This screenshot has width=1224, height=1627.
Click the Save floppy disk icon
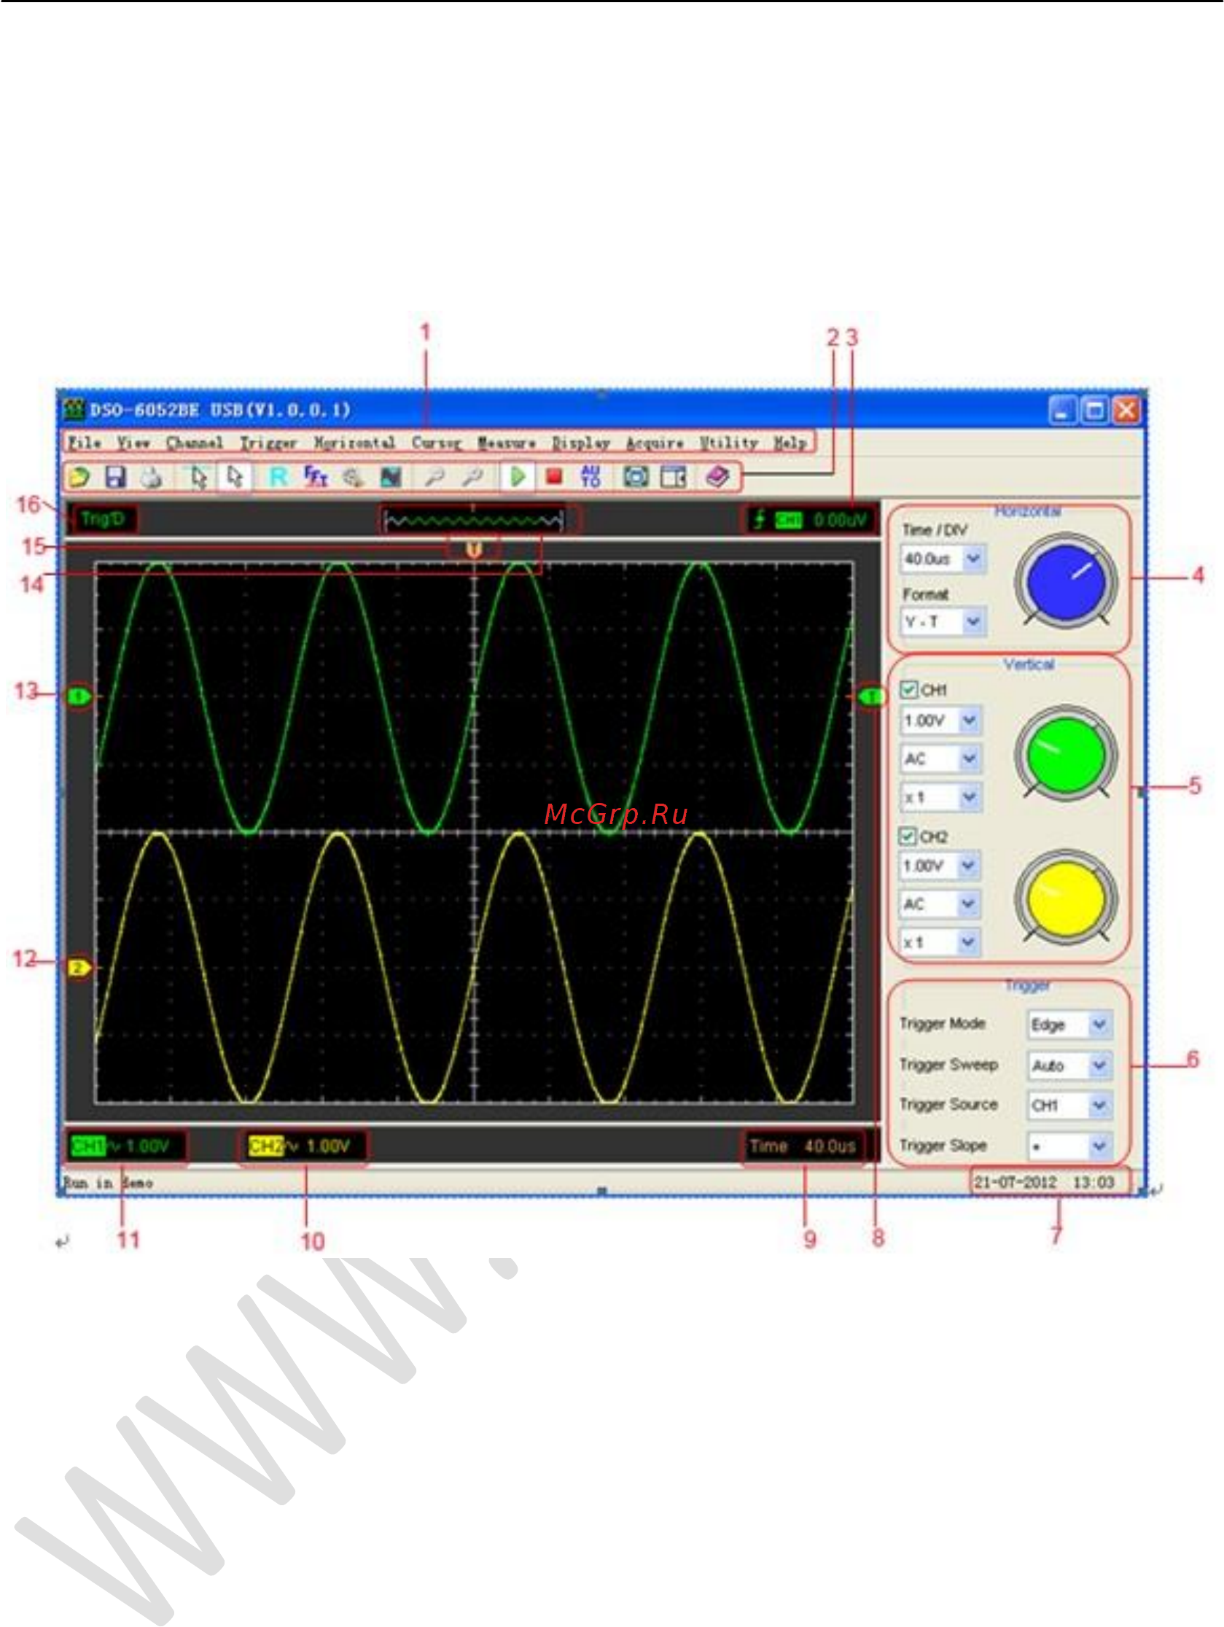(115, 477)
